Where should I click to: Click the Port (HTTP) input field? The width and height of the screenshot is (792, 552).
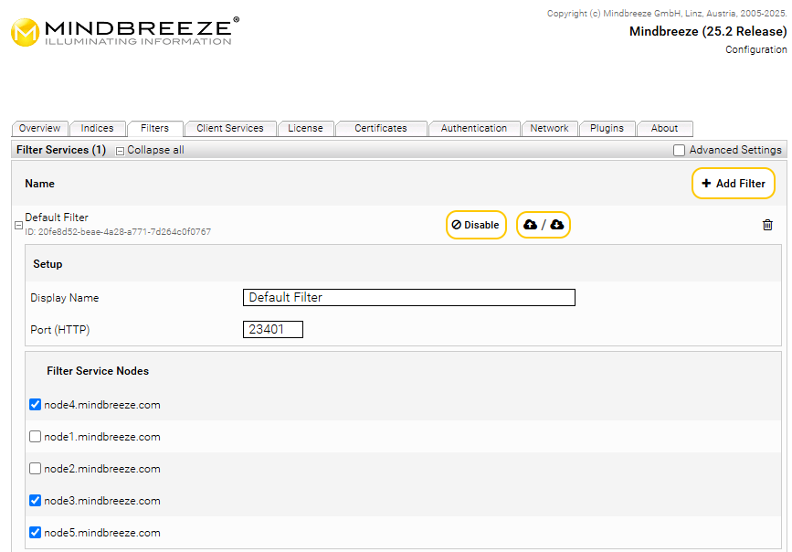[273, 329]
